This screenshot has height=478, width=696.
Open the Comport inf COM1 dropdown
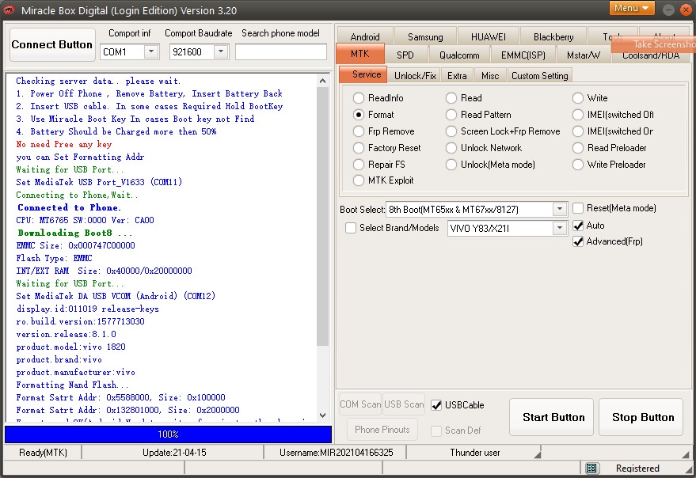click(x=150, y=51)
